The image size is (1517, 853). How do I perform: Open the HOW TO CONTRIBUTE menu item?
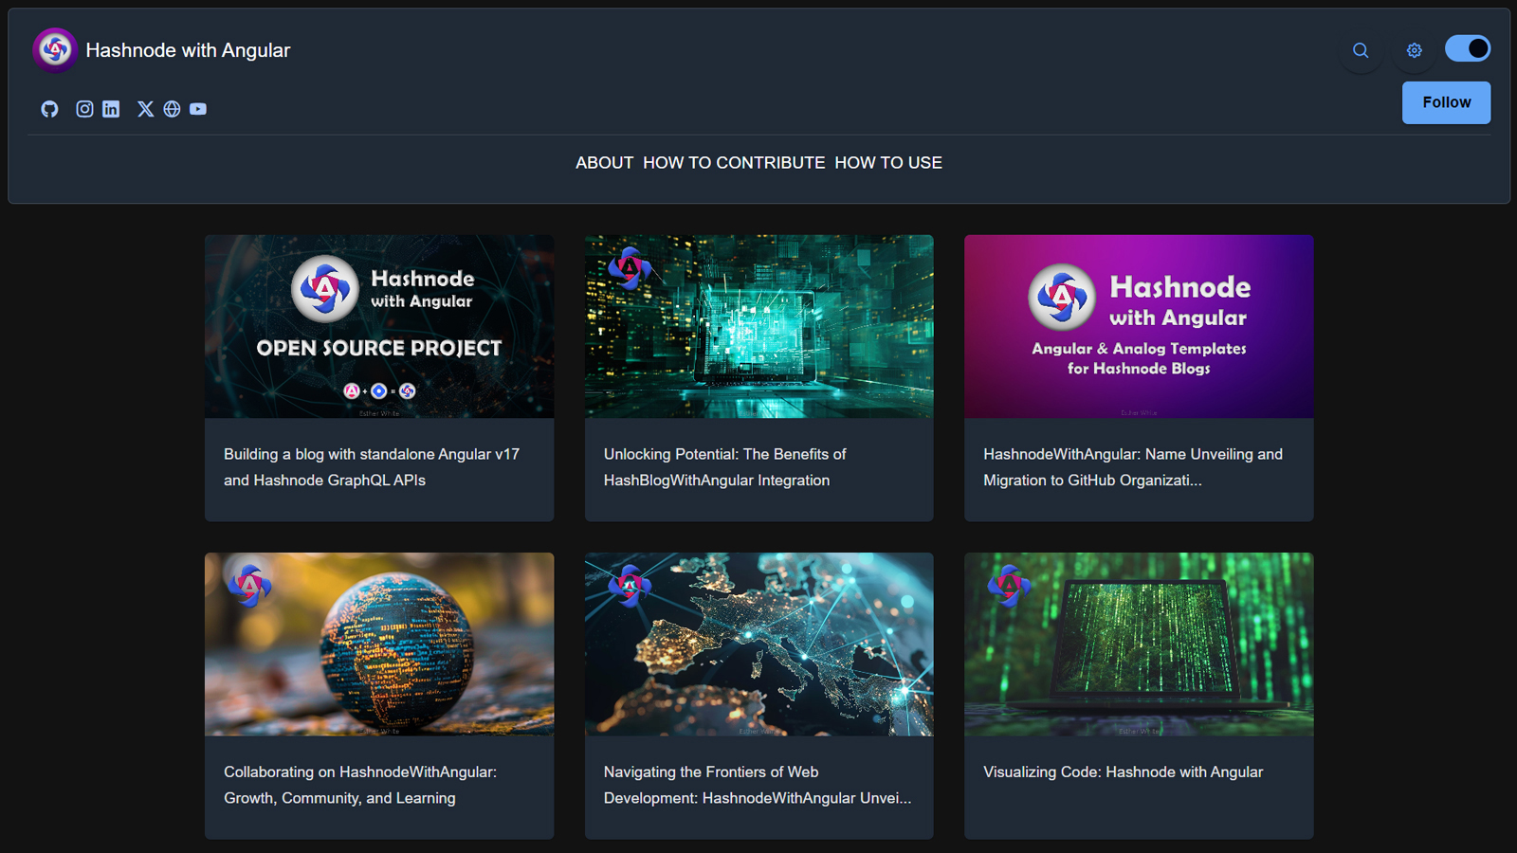click(734, 163)
